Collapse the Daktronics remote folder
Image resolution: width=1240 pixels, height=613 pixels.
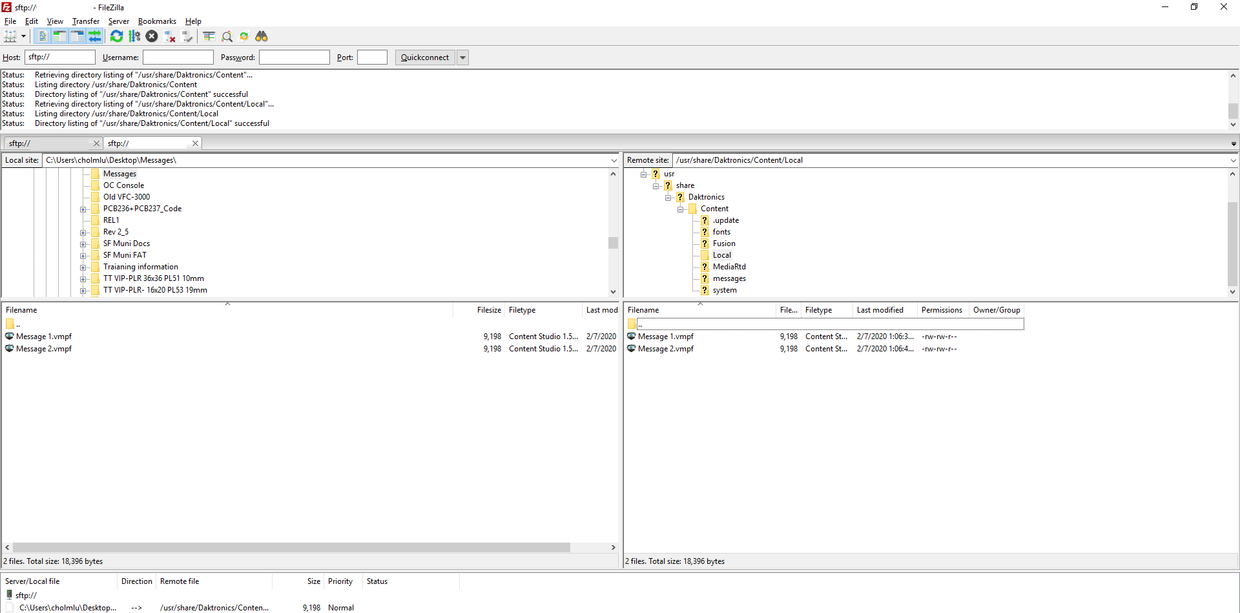click(x=668, y=198)
